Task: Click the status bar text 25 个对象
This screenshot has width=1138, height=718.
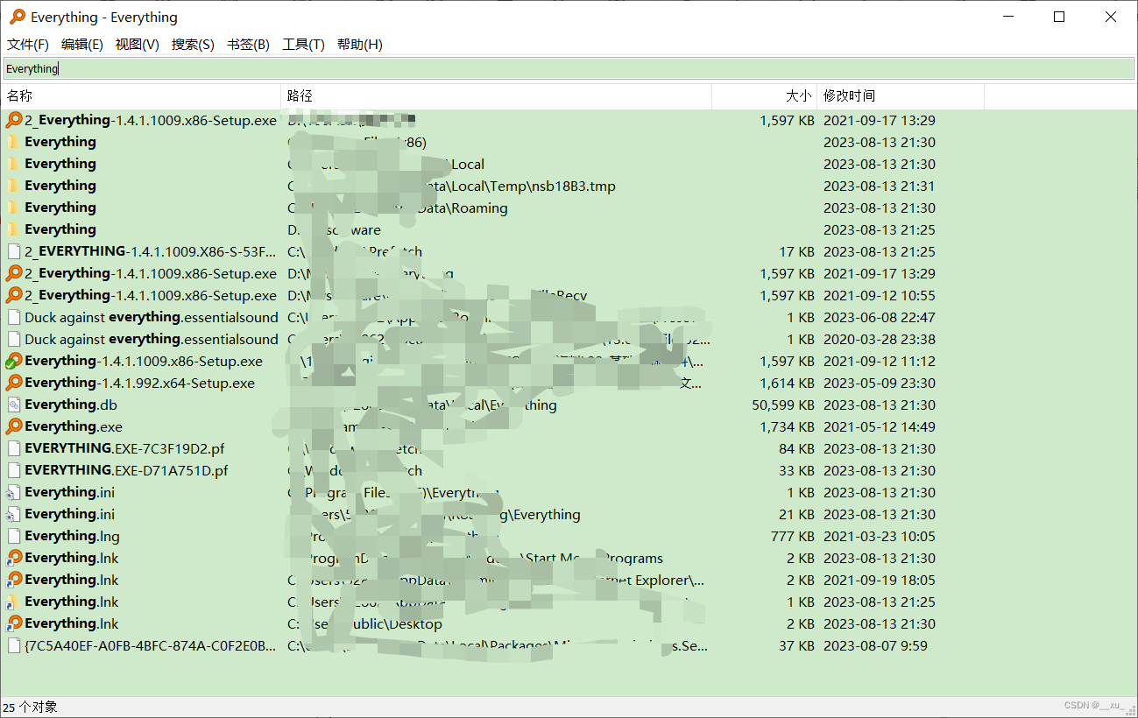Action: point(30,707)
